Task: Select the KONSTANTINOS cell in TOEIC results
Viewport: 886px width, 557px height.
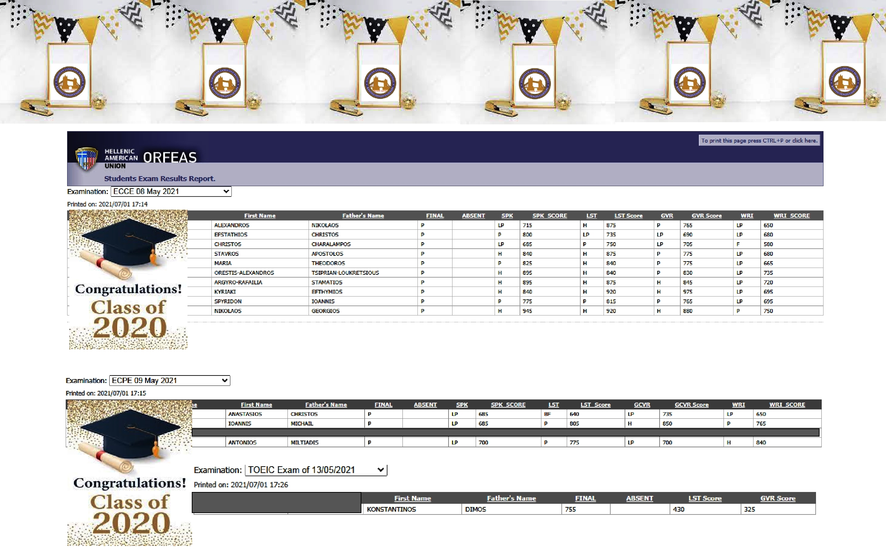Action: [x=391, y=509]
